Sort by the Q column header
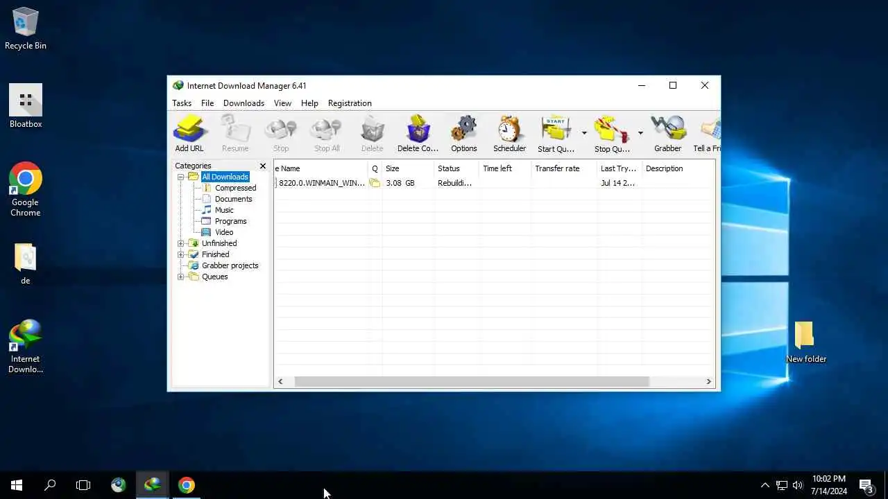888x499 pixels. point(375,168)
